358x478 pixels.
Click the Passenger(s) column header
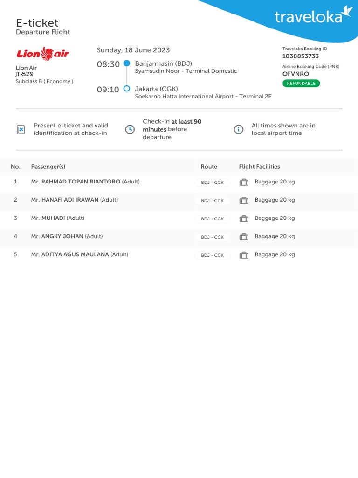pyautogui.click(x=48, y=167)
